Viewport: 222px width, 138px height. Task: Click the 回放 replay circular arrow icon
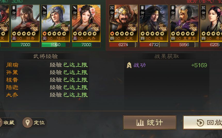point(200,123)
